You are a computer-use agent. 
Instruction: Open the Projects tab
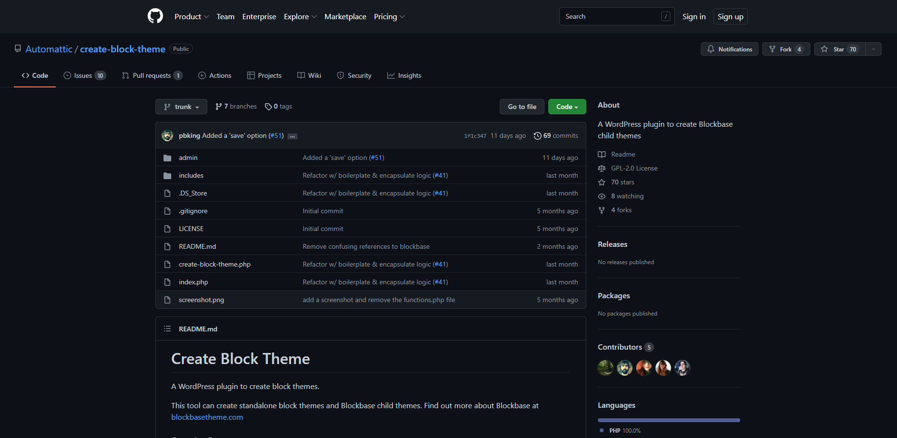click(264, 75)
